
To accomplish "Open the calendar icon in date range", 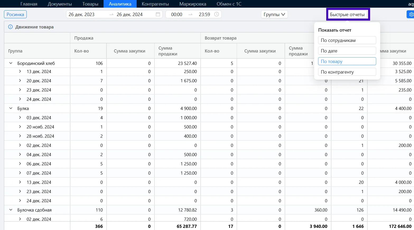I will pos(158,14).
